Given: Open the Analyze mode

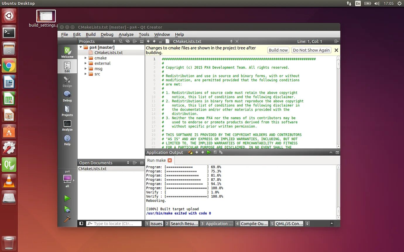Looking at the screenshot, I should 67,125.
